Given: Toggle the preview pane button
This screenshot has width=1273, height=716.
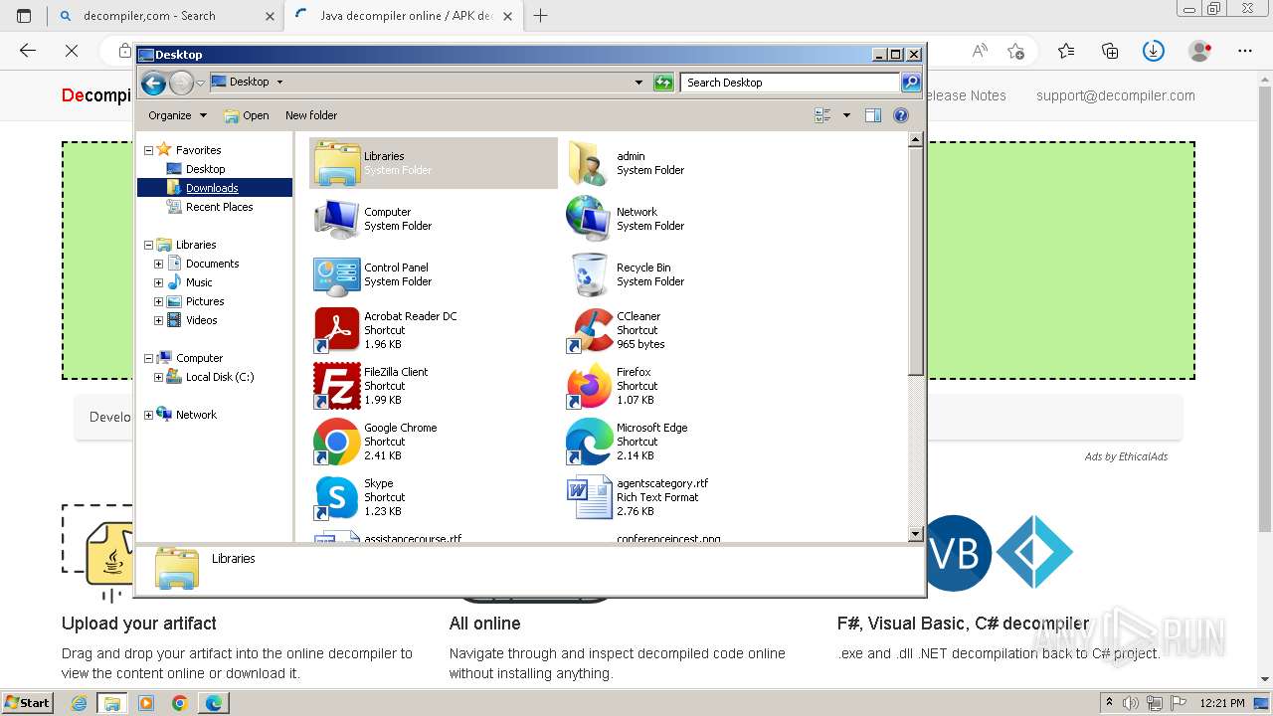Looking at the screenshot, I should click(872, 115).
